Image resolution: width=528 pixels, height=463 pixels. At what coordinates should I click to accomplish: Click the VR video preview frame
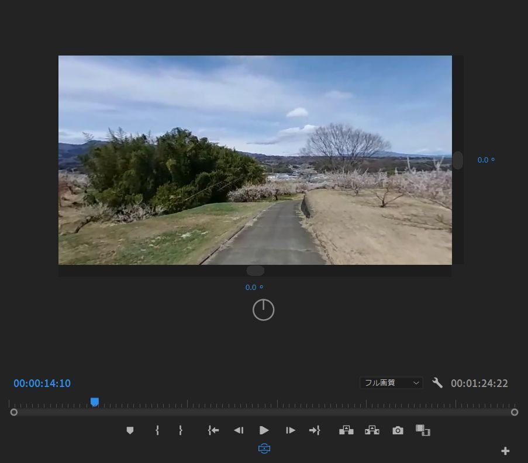click(255, 160)
